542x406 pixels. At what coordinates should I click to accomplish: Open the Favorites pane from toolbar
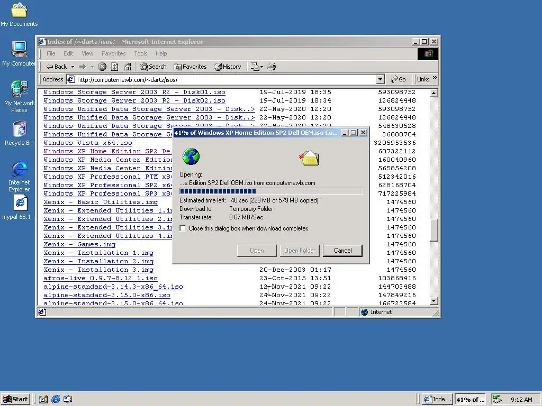[x=190, y=67]
